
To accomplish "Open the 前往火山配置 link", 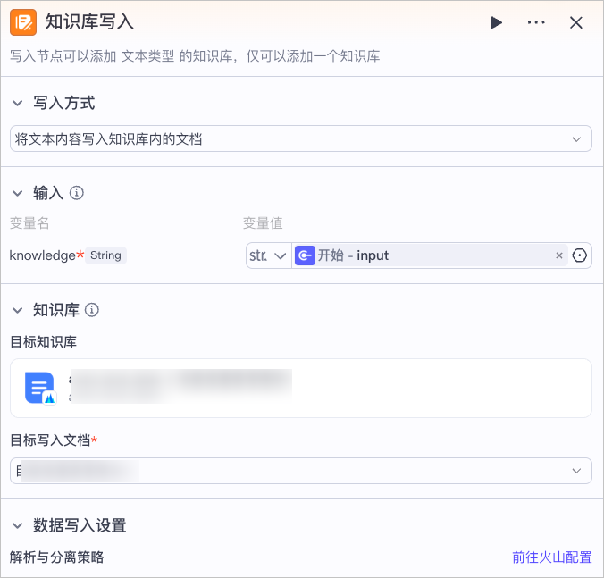I will coord(551,557).
